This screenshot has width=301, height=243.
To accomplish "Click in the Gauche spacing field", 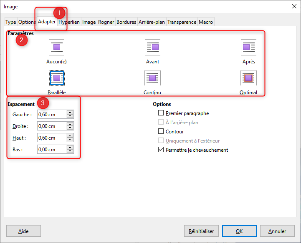I will pyautogui.click(x=51, y=115).
